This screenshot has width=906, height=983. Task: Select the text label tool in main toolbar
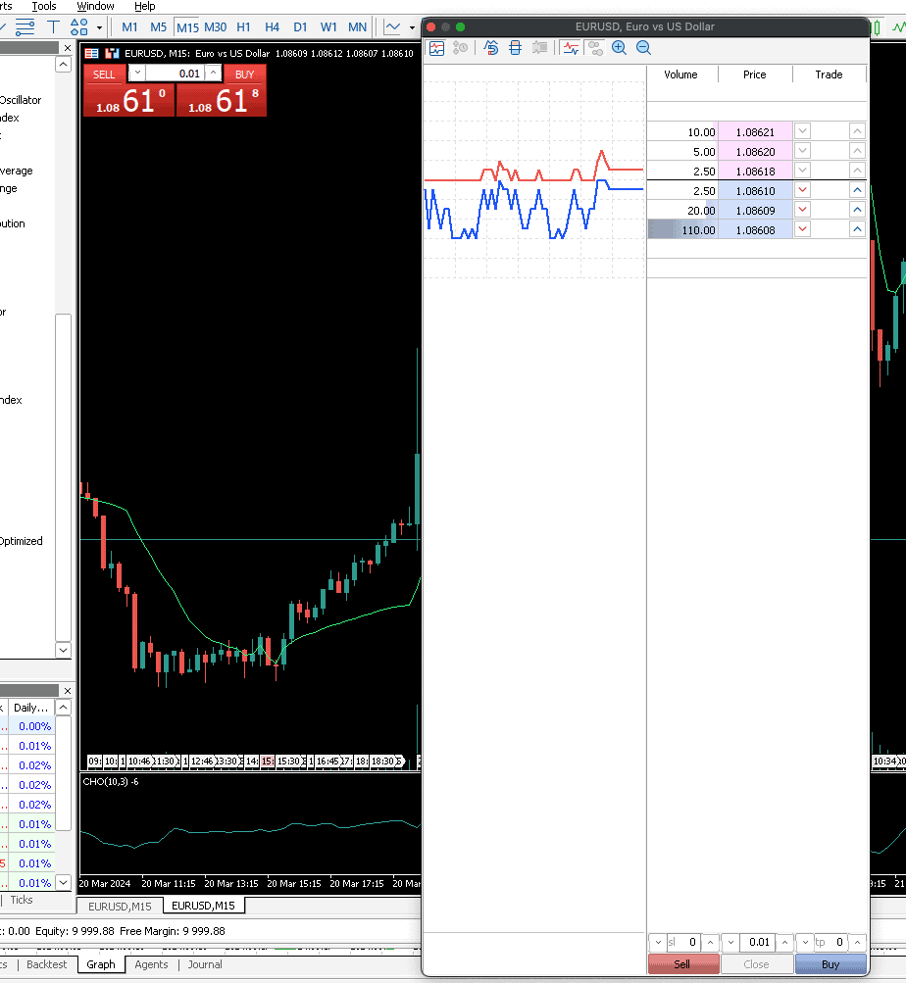[x=53, y=27]
